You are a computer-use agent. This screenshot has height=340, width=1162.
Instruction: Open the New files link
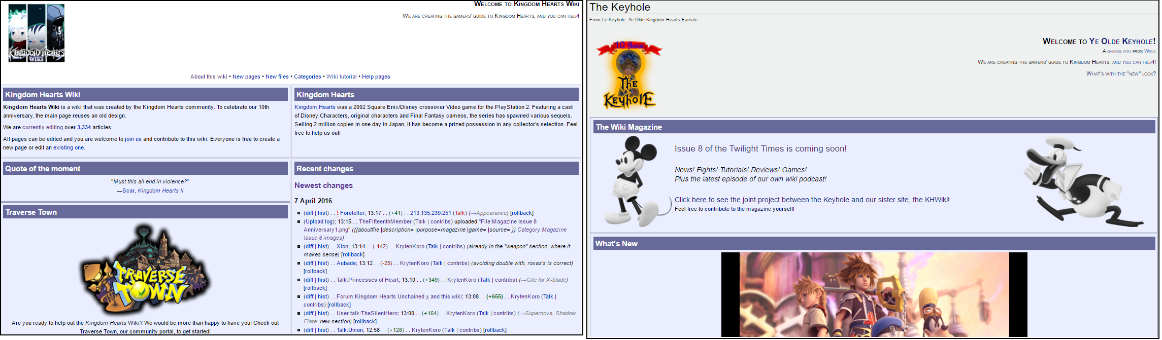[277, 77]
